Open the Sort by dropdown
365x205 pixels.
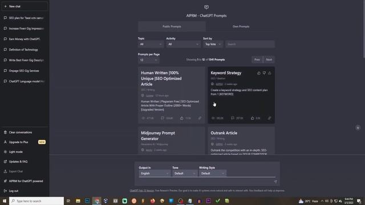pyautogui.click(x=213, y=44)
